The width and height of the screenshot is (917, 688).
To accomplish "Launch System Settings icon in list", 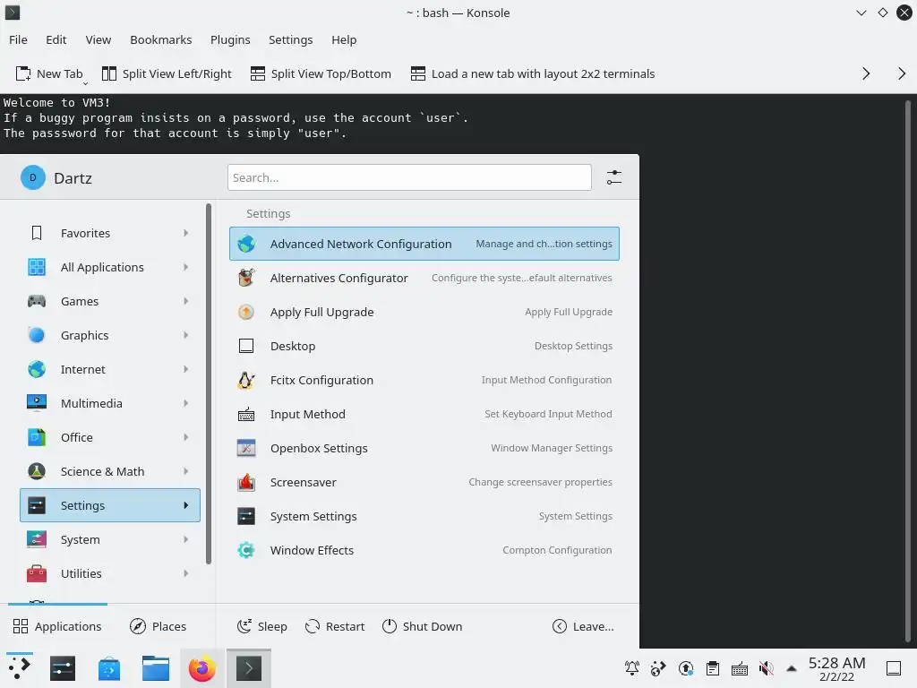I will pos(246,516).
